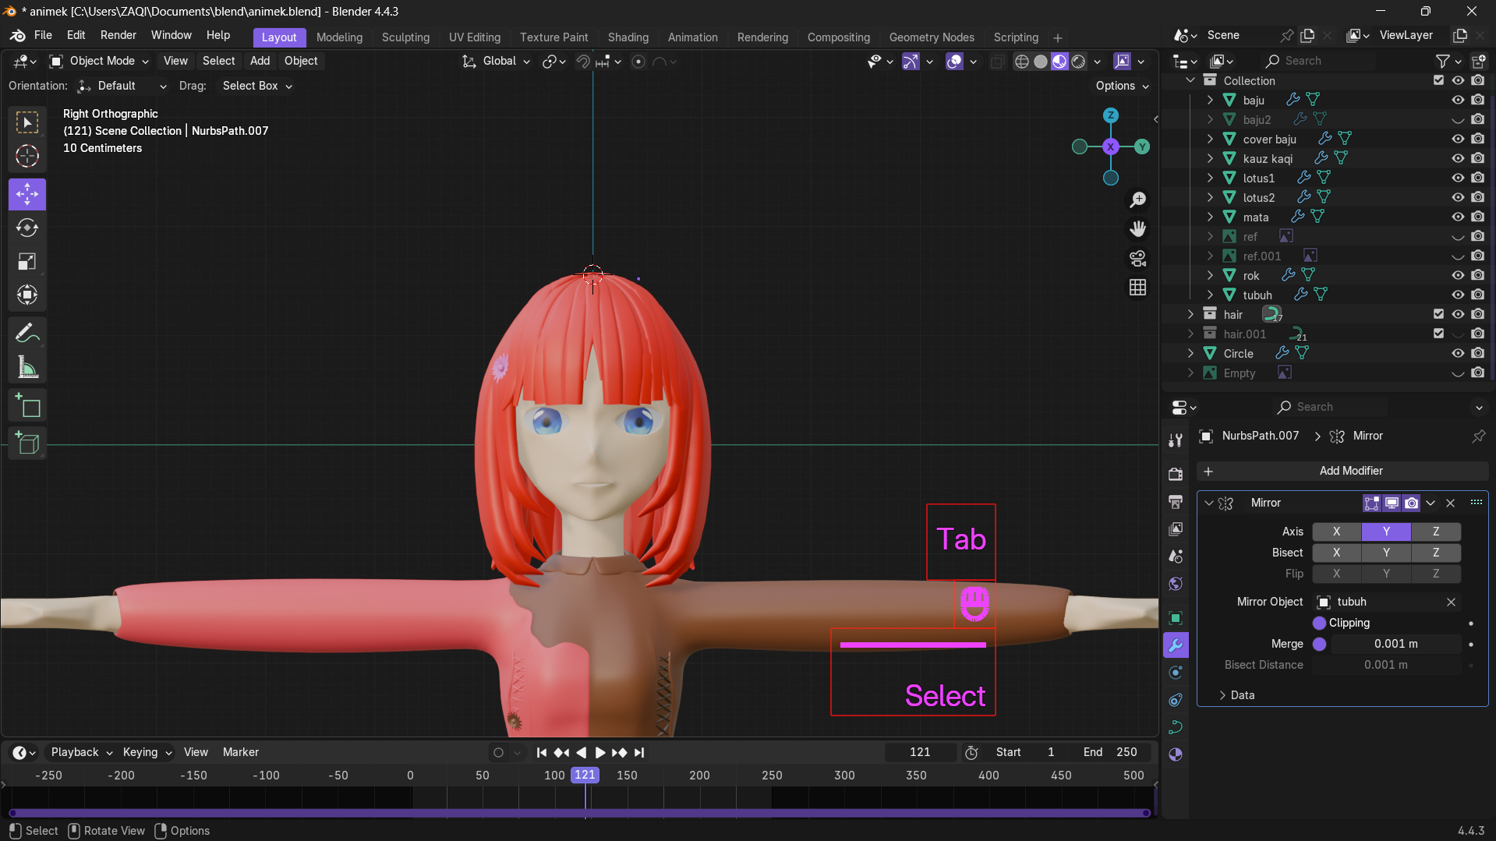1496x841 pixels.
Task: Select the Annotate tool
Action: tap(27, 332)
